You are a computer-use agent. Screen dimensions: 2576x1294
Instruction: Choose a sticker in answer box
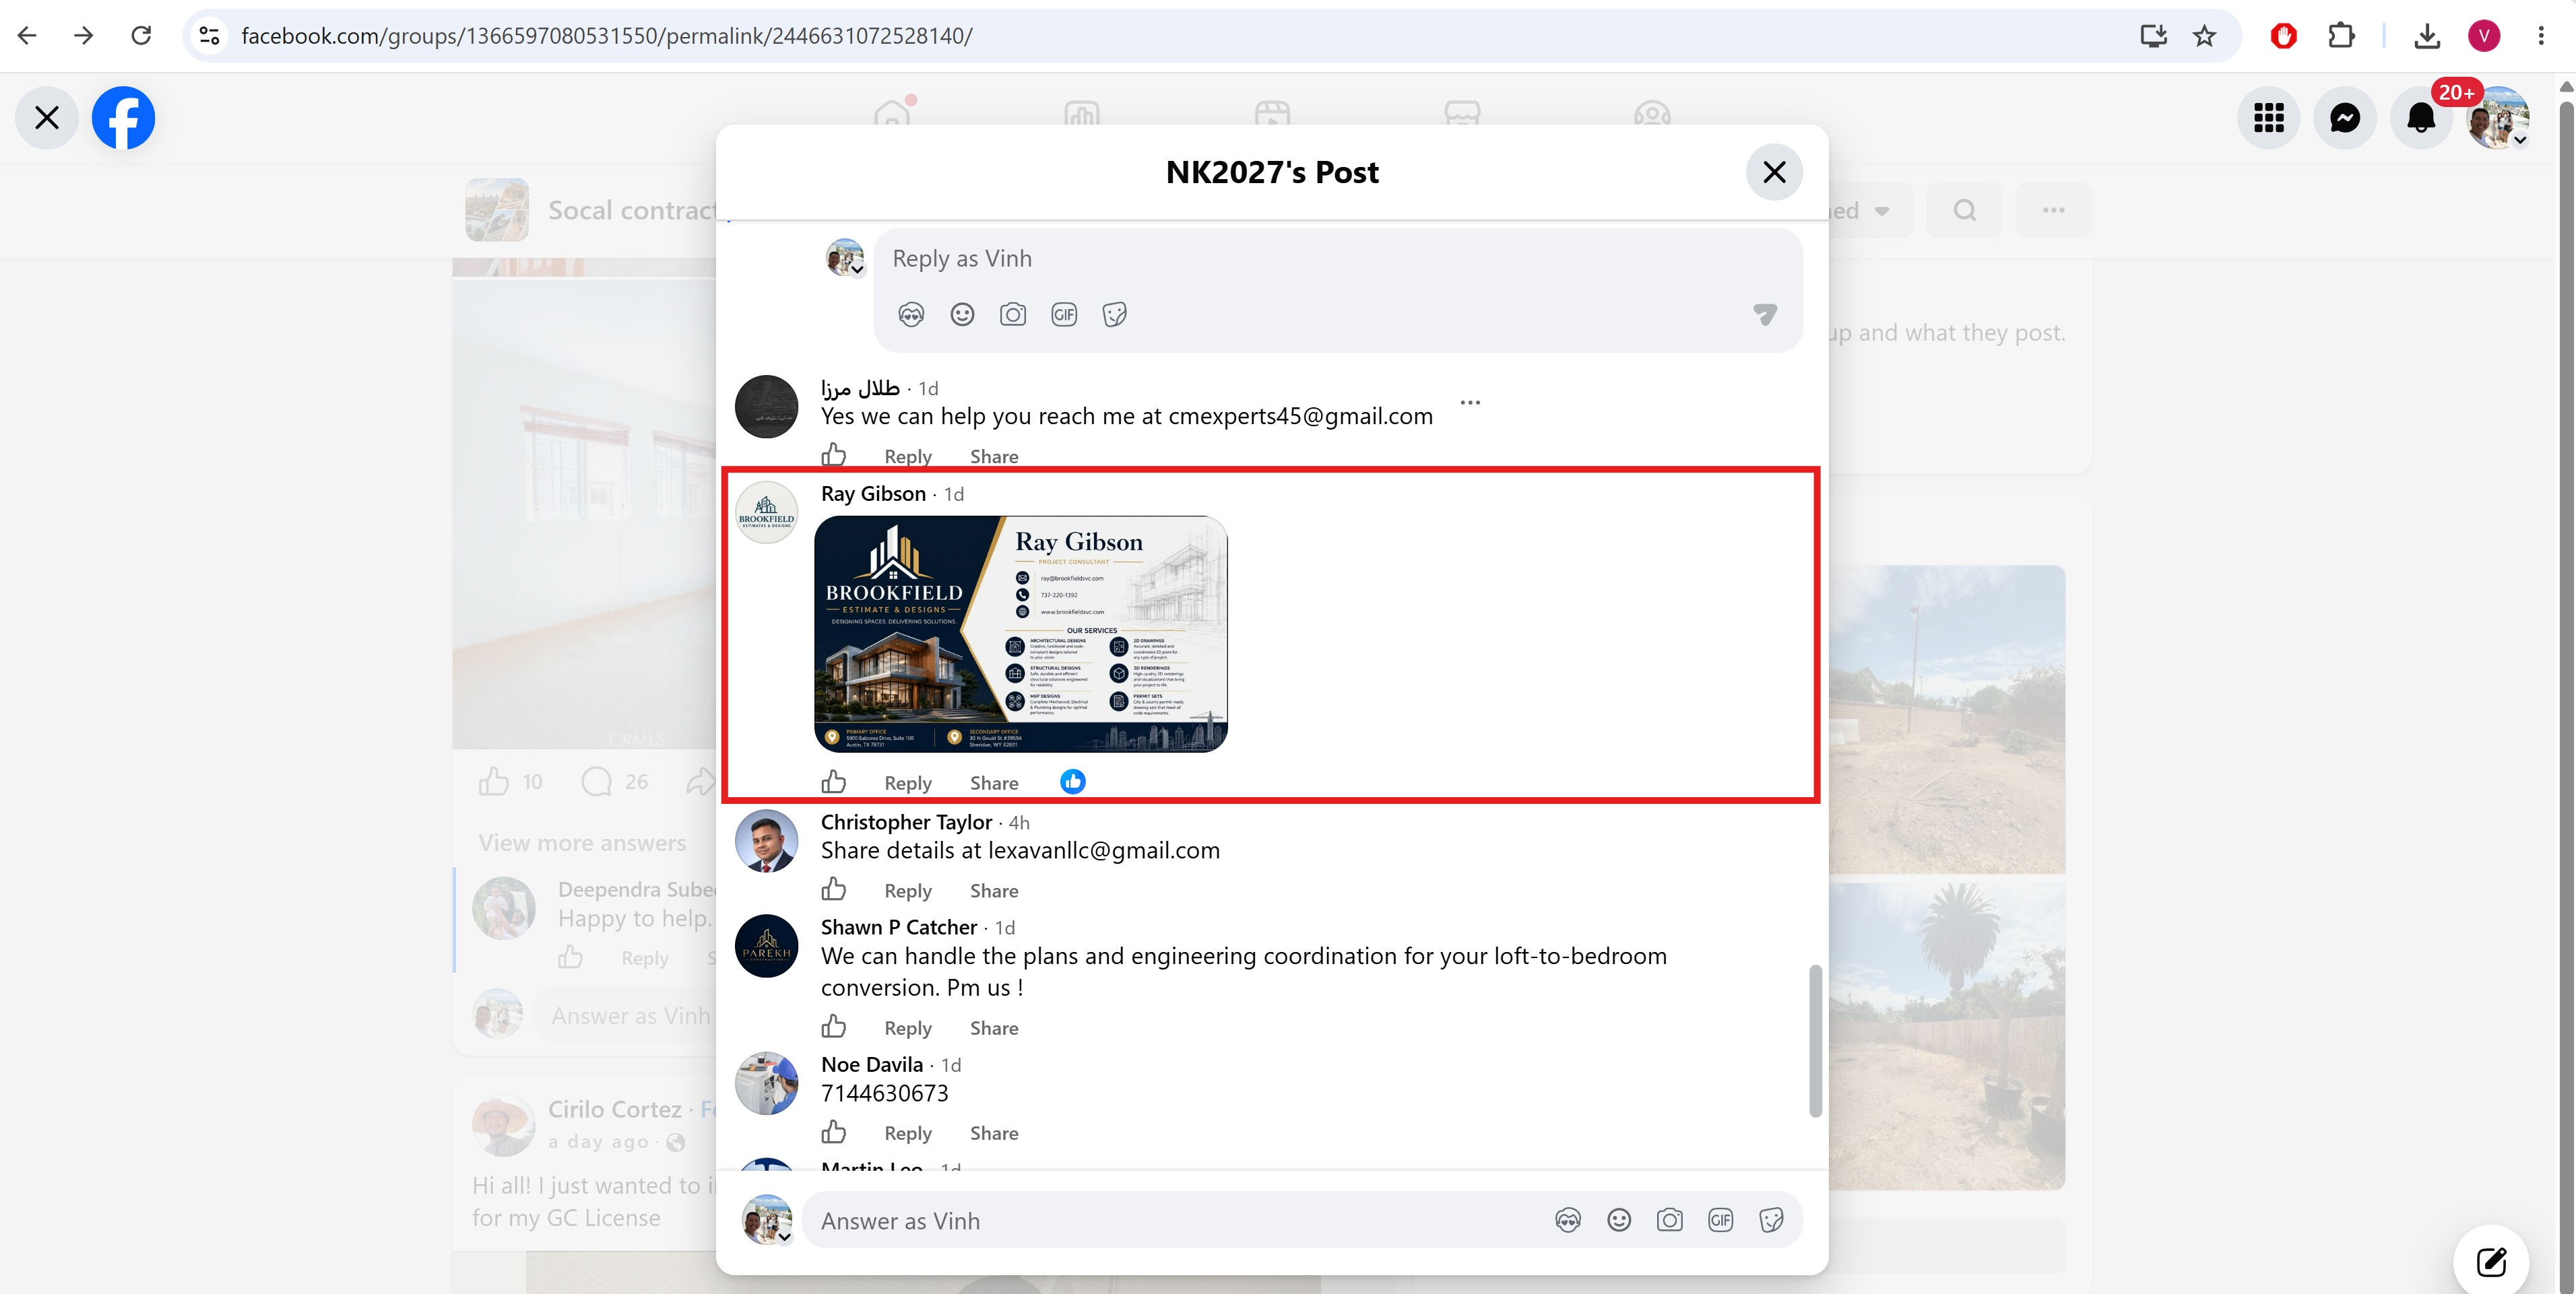pyautogui.click(x=1772, y=1220)
